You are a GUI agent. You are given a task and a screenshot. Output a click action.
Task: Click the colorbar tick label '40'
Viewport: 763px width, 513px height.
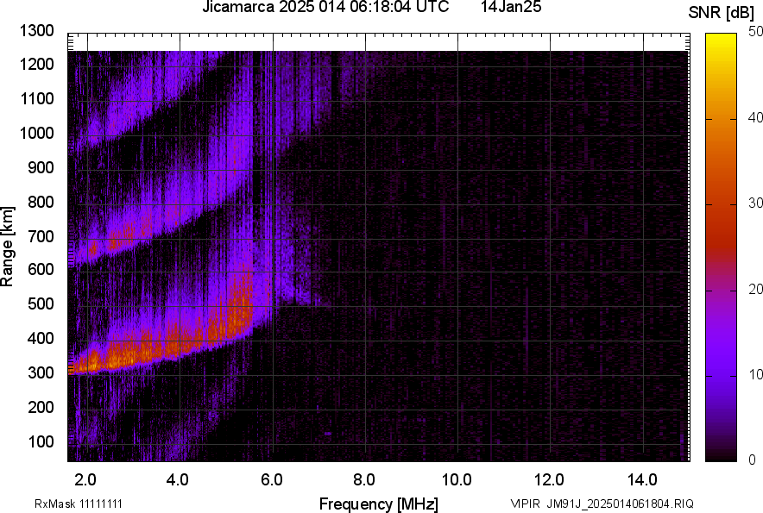click(x=756, y=117)
